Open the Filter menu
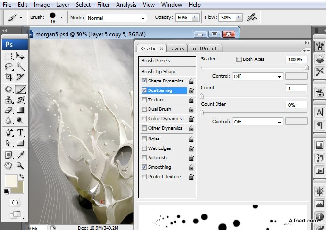Viewport: 326px width, 230px height. pos(103,5)
